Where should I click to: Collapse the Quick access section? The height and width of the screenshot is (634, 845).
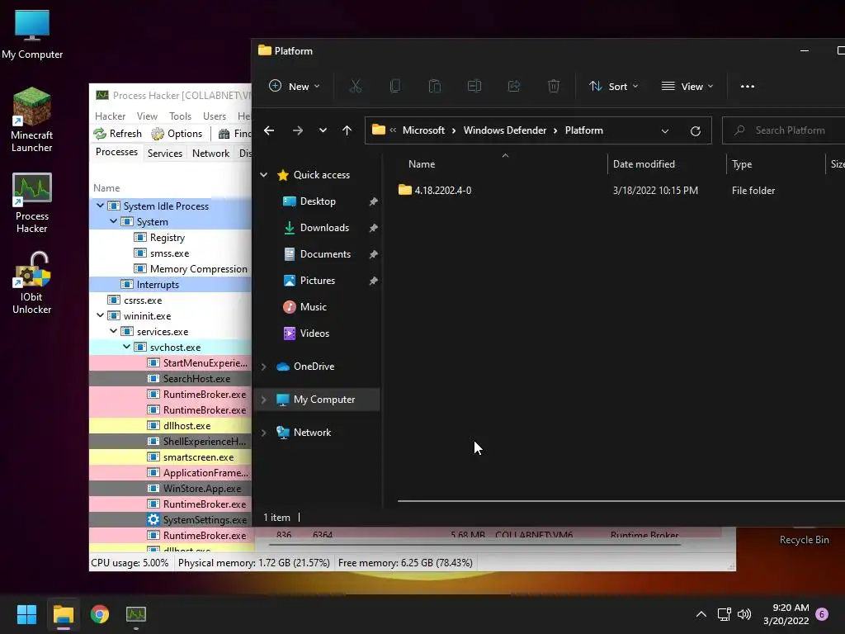[263, 175]
